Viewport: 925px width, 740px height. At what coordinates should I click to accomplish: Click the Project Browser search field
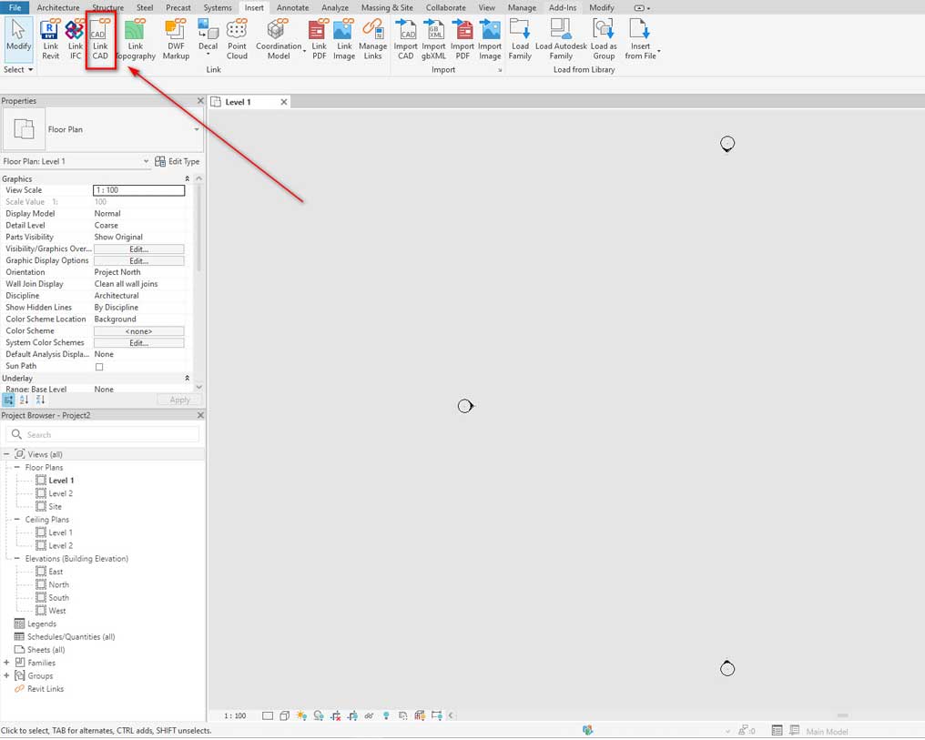tap(103, 435)
